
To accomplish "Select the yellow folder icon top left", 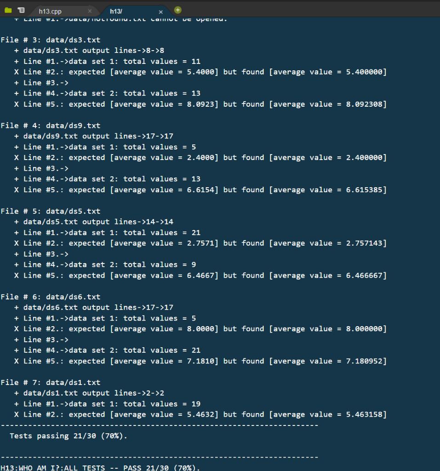I will pyautogui.click(x=8, y=10).
